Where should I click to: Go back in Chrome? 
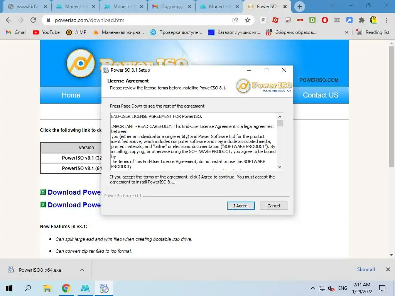pos(8,20)
